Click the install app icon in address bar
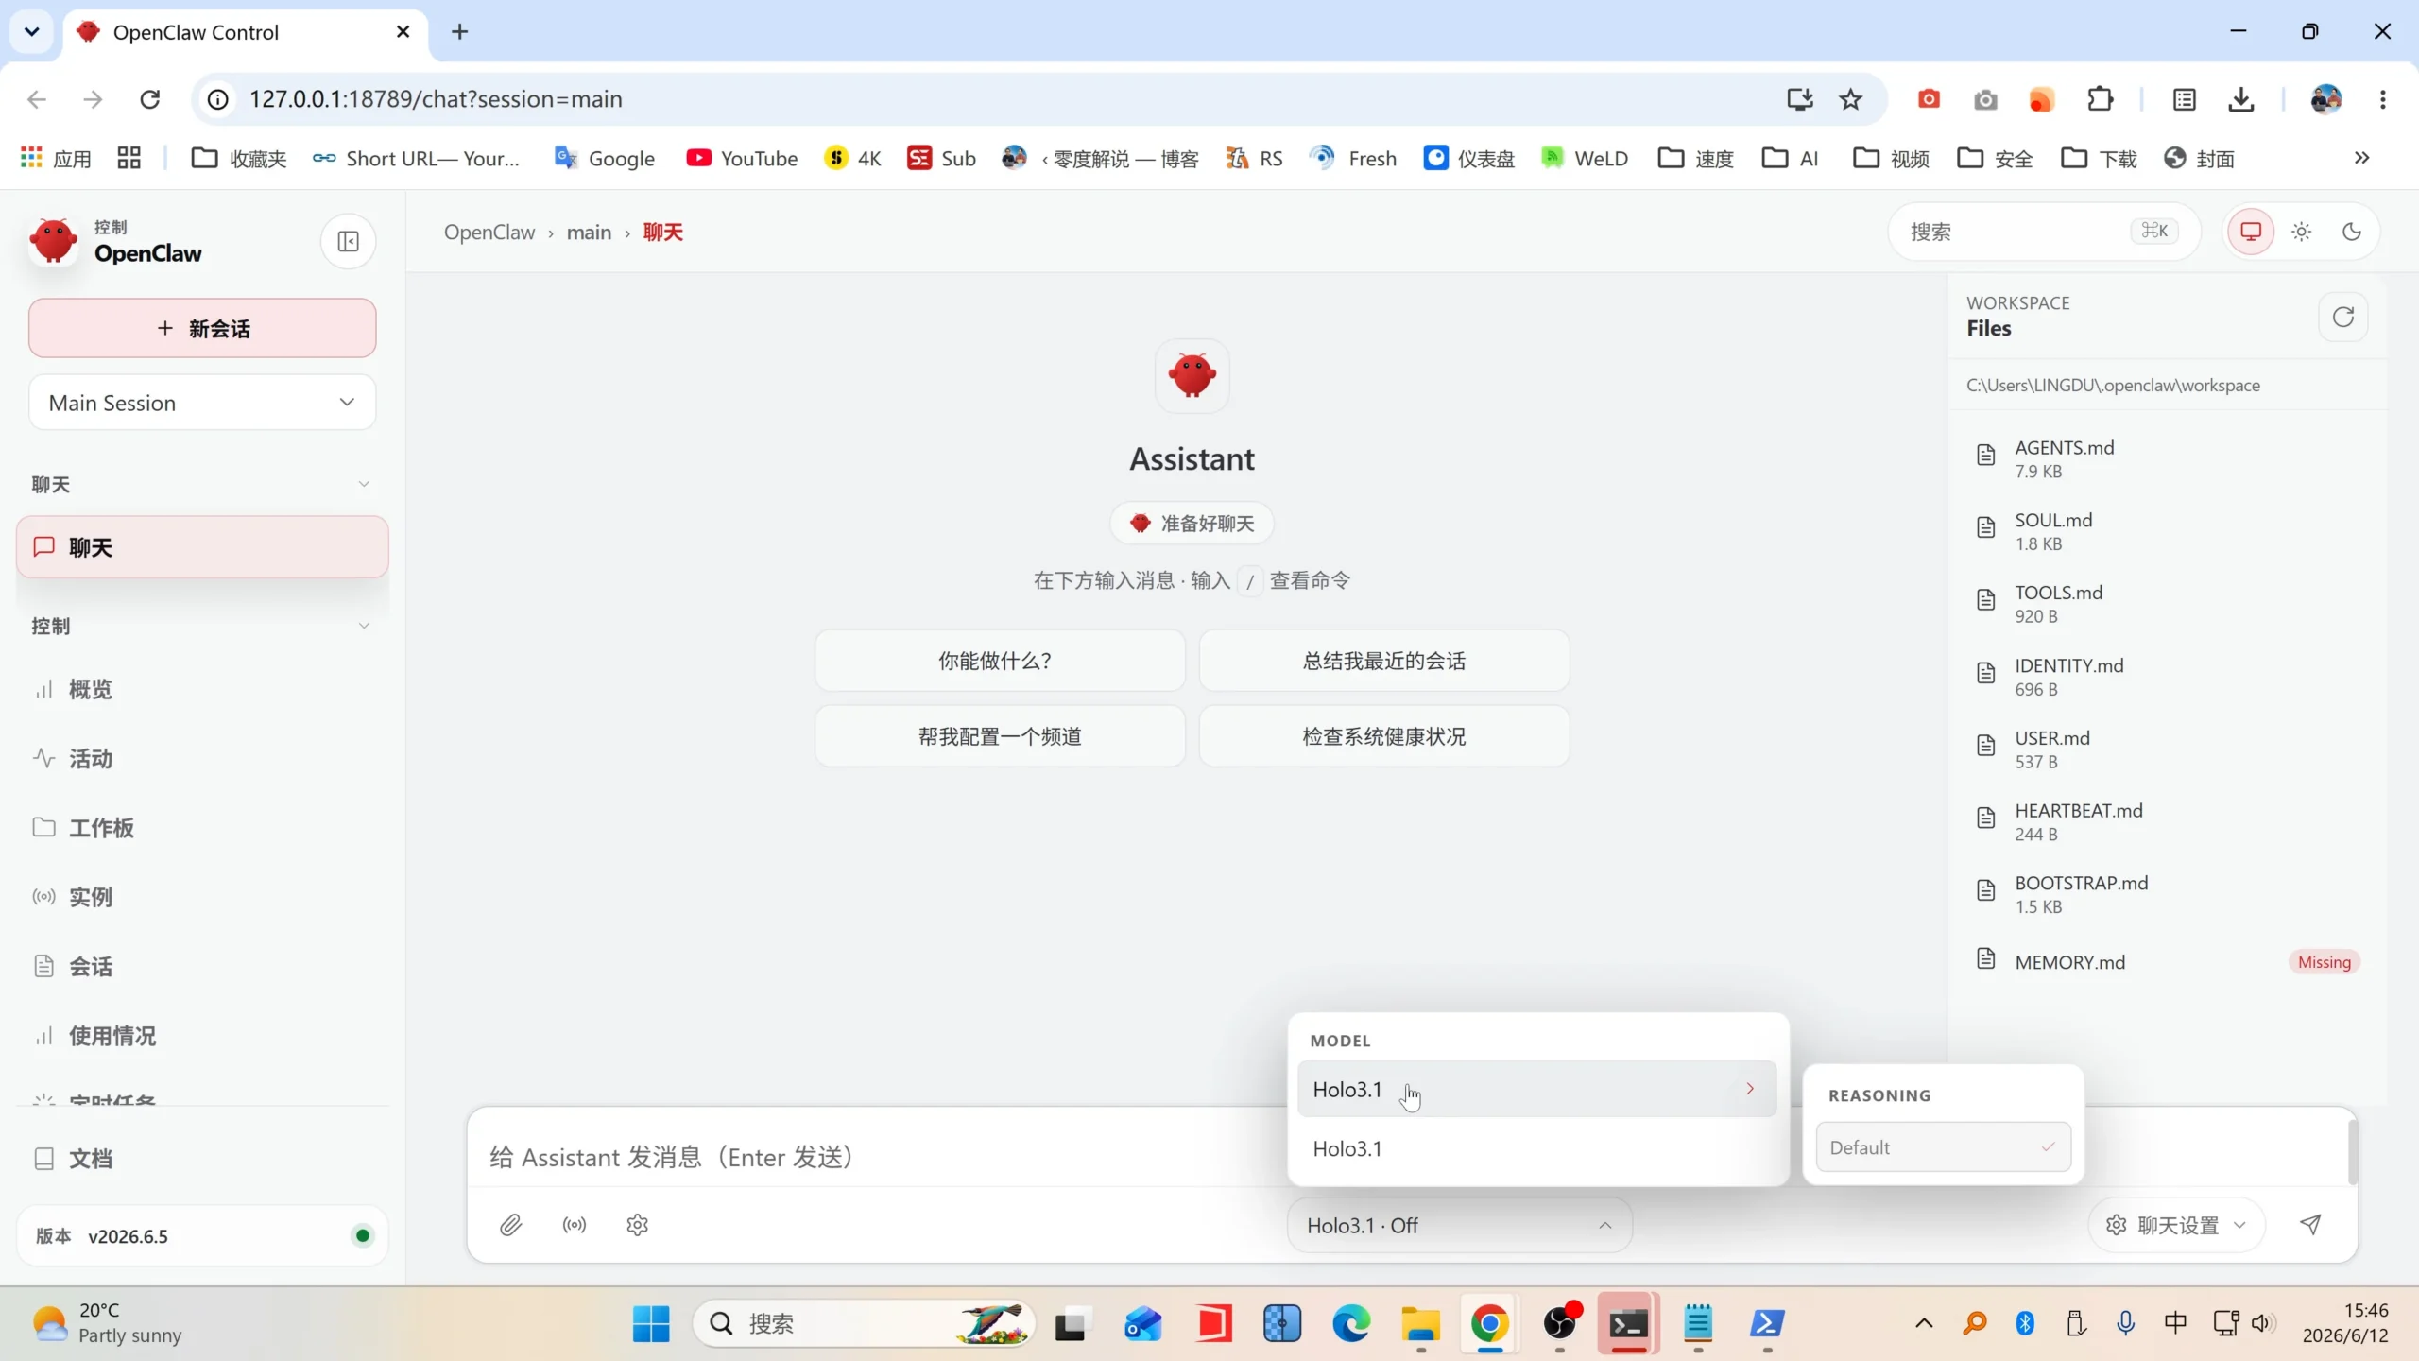Viewport: 2419px width, 1361px height. pyautogui.click(x=1799, y=99)
